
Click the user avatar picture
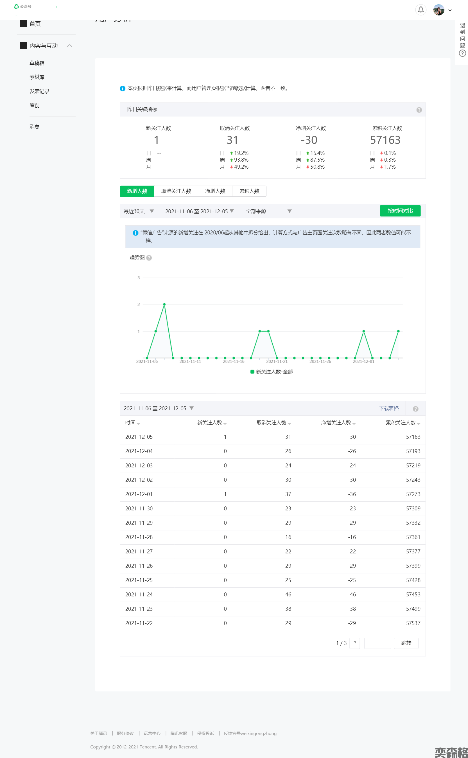click(438, 10)
